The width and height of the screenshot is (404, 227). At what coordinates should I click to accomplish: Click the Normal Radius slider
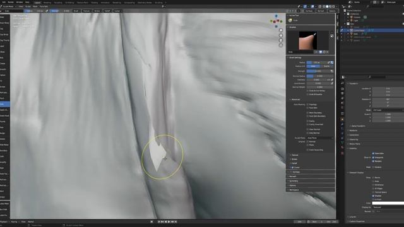[320, 76]
